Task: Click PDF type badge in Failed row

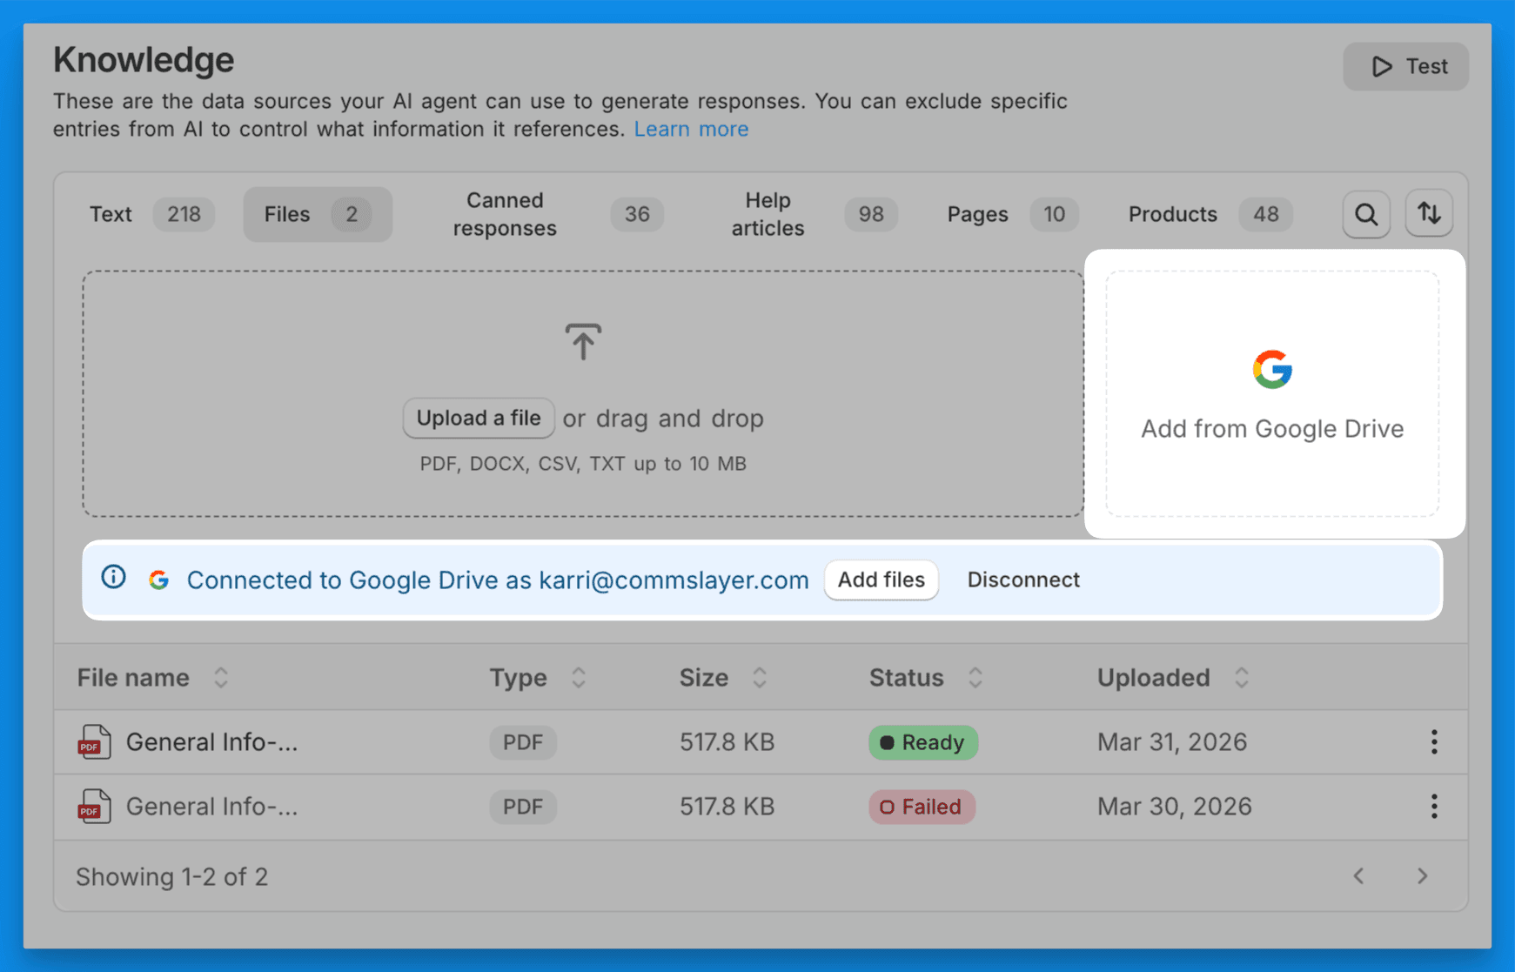Action: (x=523, y=807)
